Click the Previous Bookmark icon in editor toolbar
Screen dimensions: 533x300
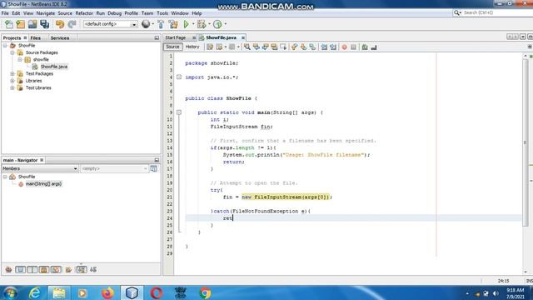click(x=294, y=47)
